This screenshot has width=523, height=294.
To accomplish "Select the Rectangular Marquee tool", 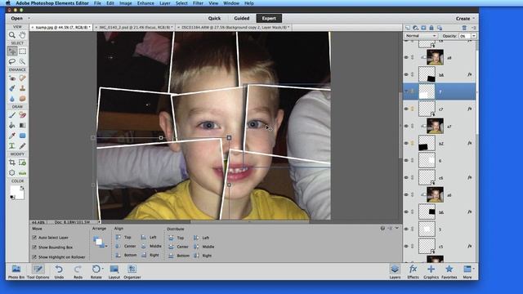I will coord(22,51).
